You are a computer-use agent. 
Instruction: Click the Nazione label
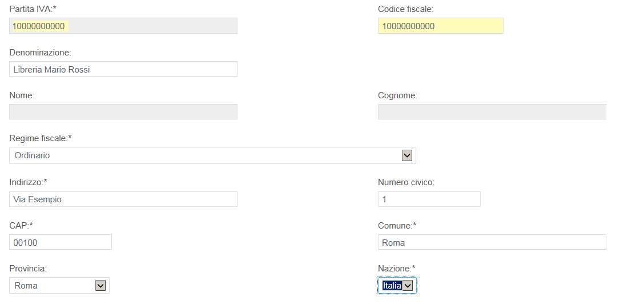click(x=397, y=268)
